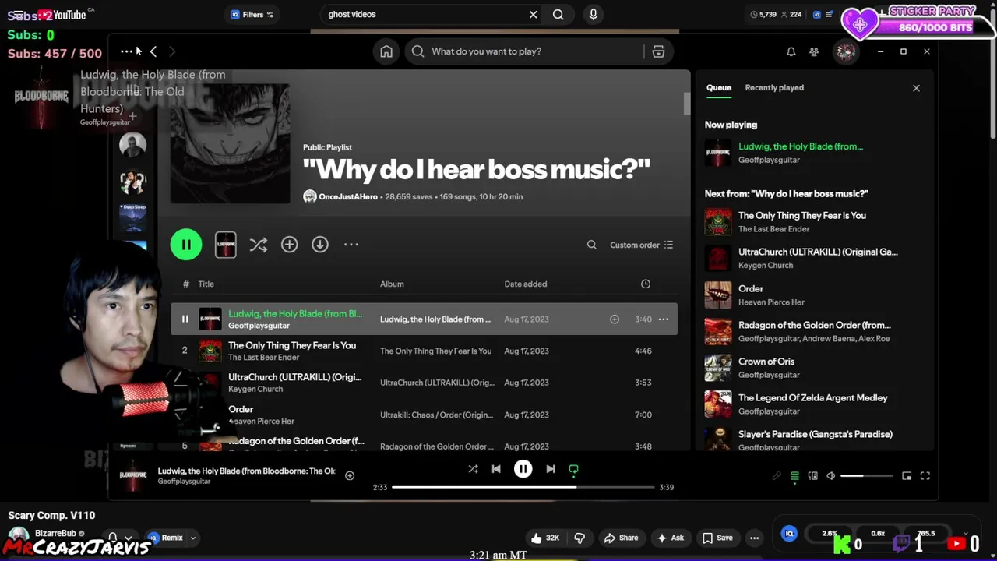Go to Spotify home
The height and width of the screenshot is (561, 997).
point(386,51)
